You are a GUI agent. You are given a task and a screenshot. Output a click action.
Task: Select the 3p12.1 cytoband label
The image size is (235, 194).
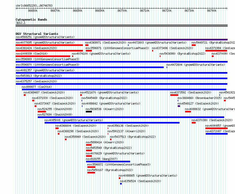[21, 23]
